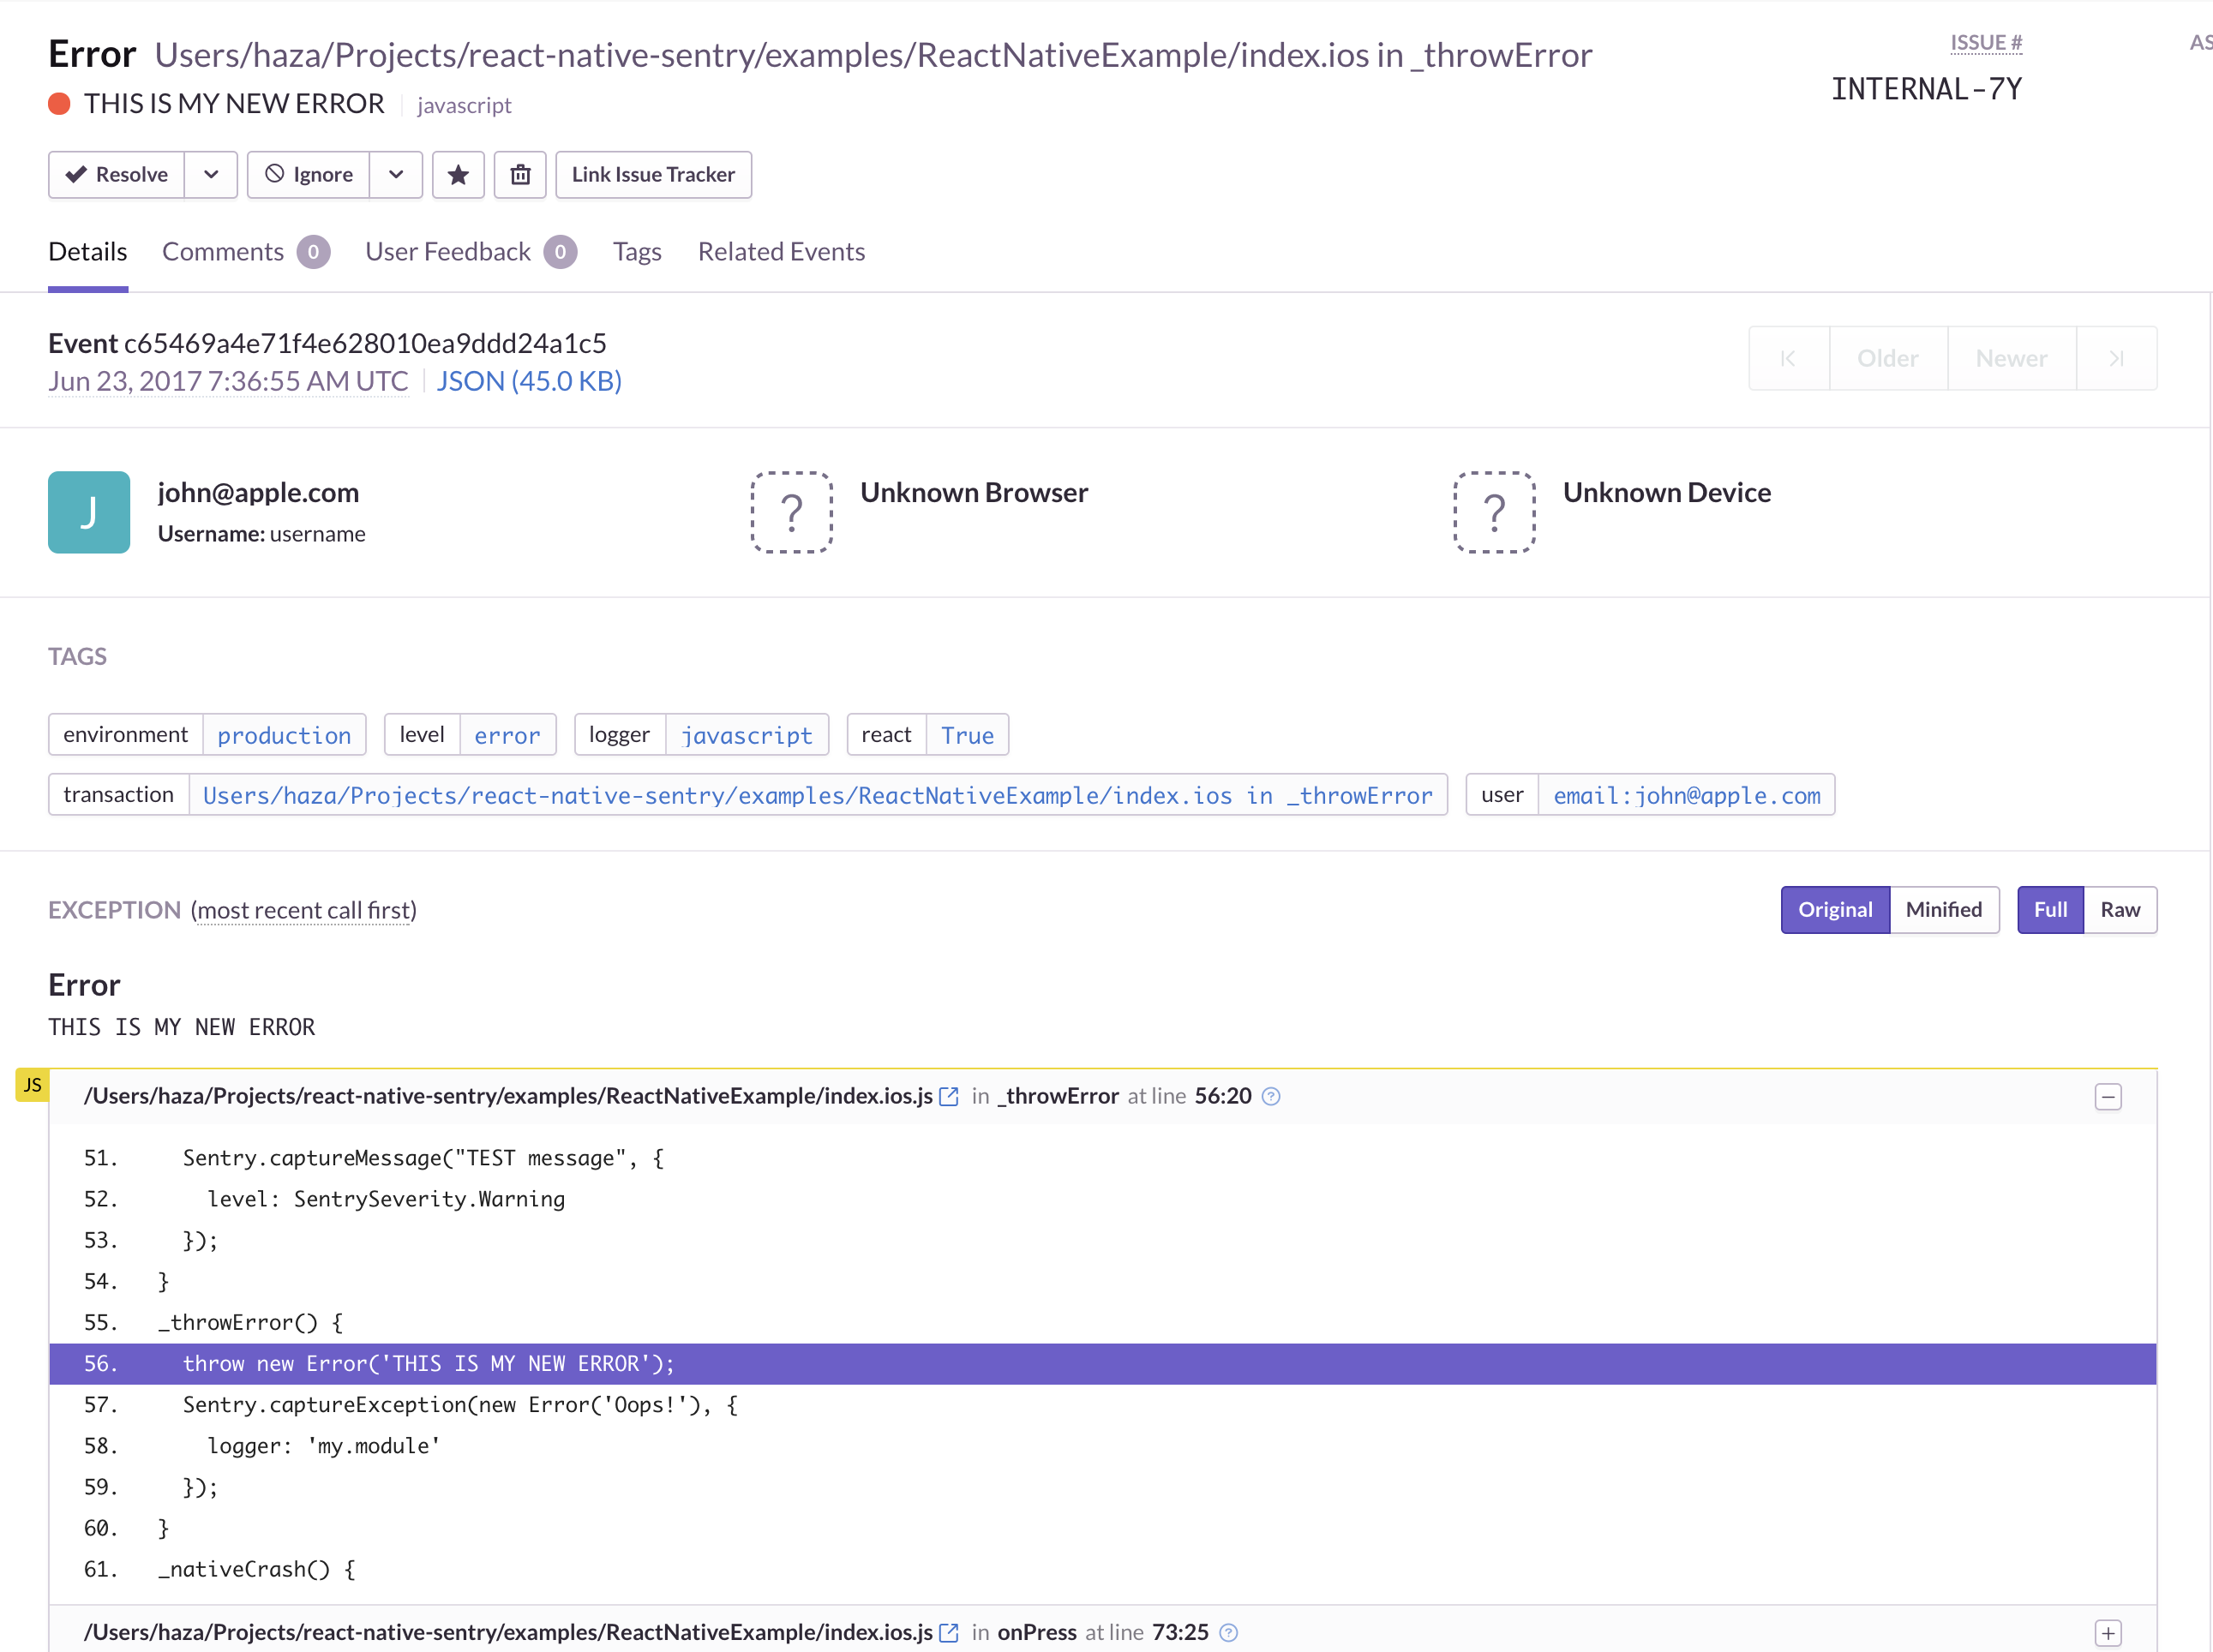Open the JSON (45.0 KB) link
Viewport: 2213px width, 1652px height.
[x=529, y=381]
